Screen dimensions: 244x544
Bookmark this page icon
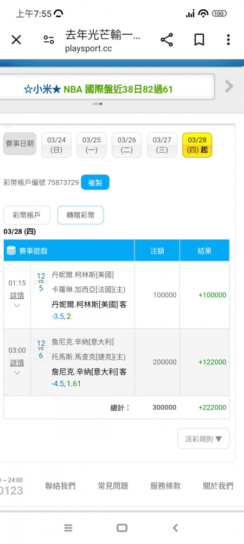click(199, 40)
